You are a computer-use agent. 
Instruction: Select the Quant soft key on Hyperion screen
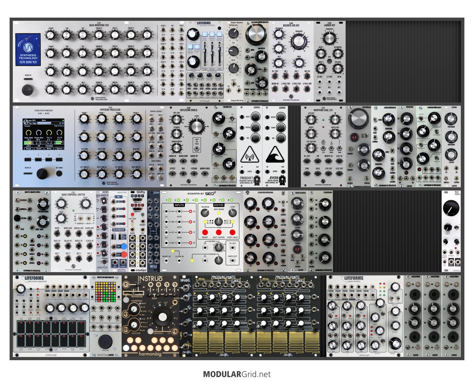(39, 149)
